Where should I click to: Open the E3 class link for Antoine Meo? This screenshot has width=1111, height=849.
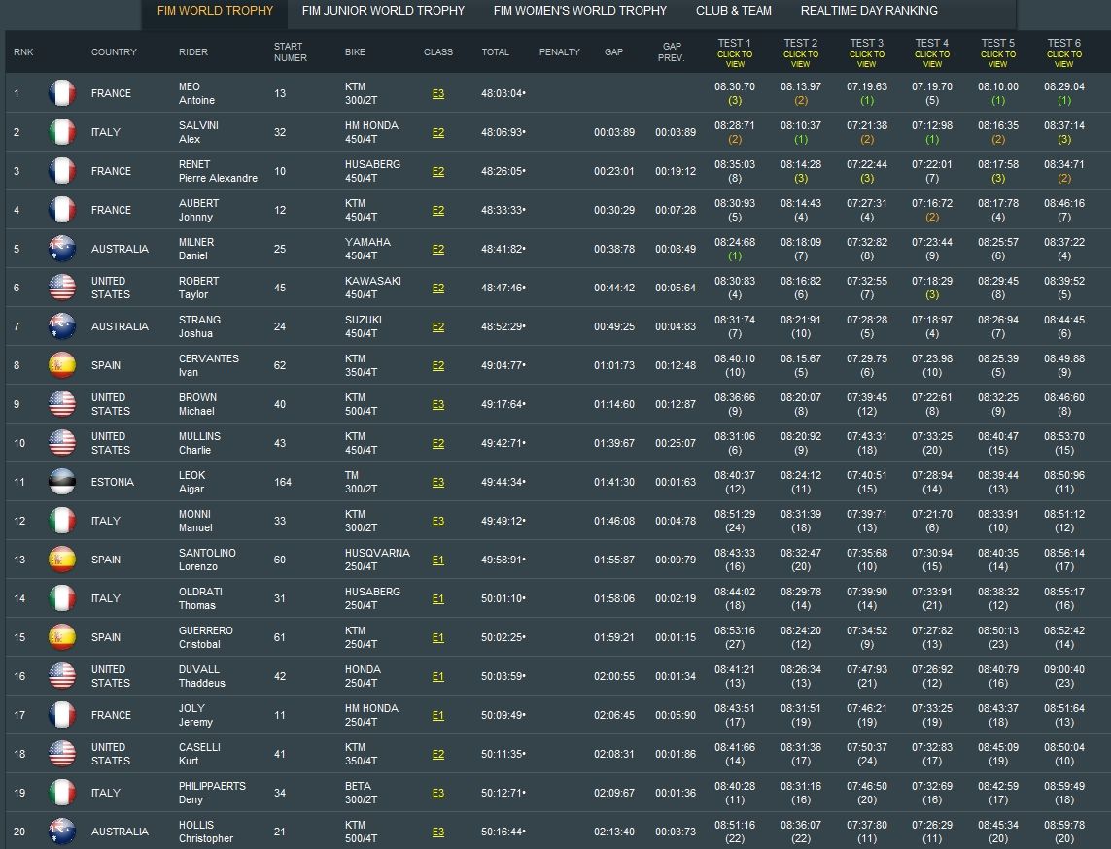[x=438, y=94]
